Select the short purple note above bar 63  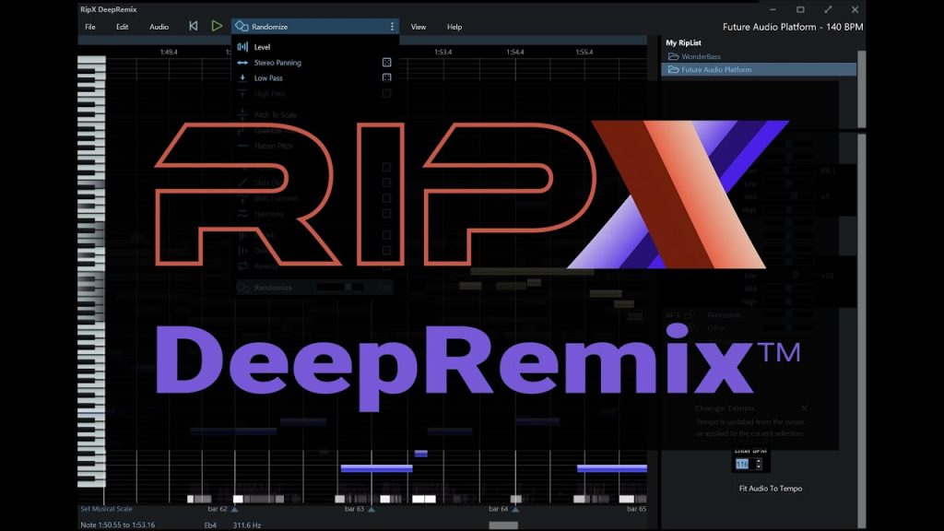click(421, 454)
